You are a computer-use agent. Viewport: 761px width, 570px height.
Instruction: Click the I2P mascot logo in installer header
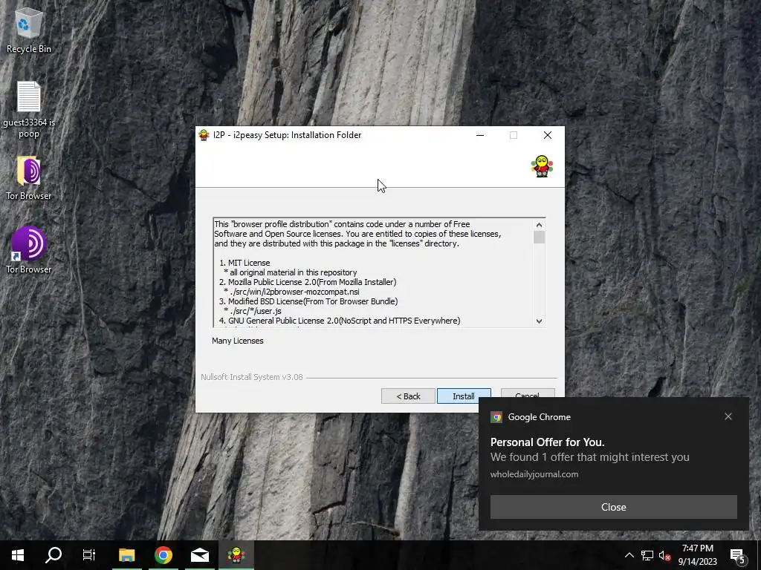click(542, 166)
